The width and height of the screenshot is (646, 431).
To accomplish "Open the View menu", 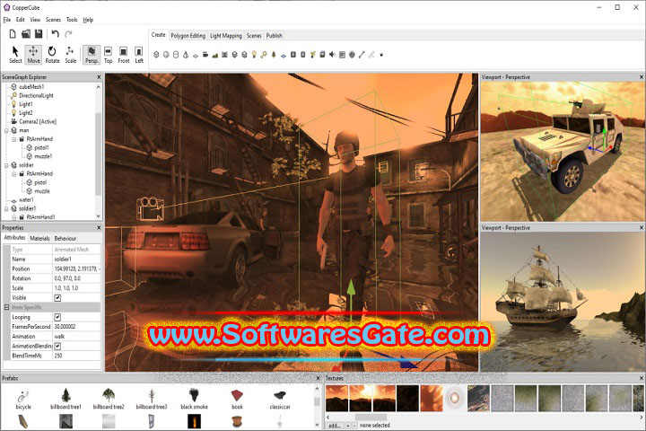I will tap(35, 20).
